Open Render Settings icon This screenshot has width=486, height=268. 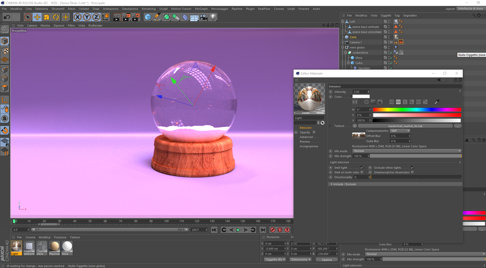pyautogui.click(x=136, y=17)
